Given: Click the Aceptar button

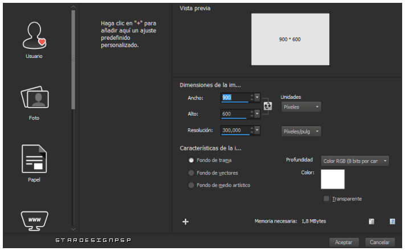Looking at the screenshot, I should click(x=343, y=242).
